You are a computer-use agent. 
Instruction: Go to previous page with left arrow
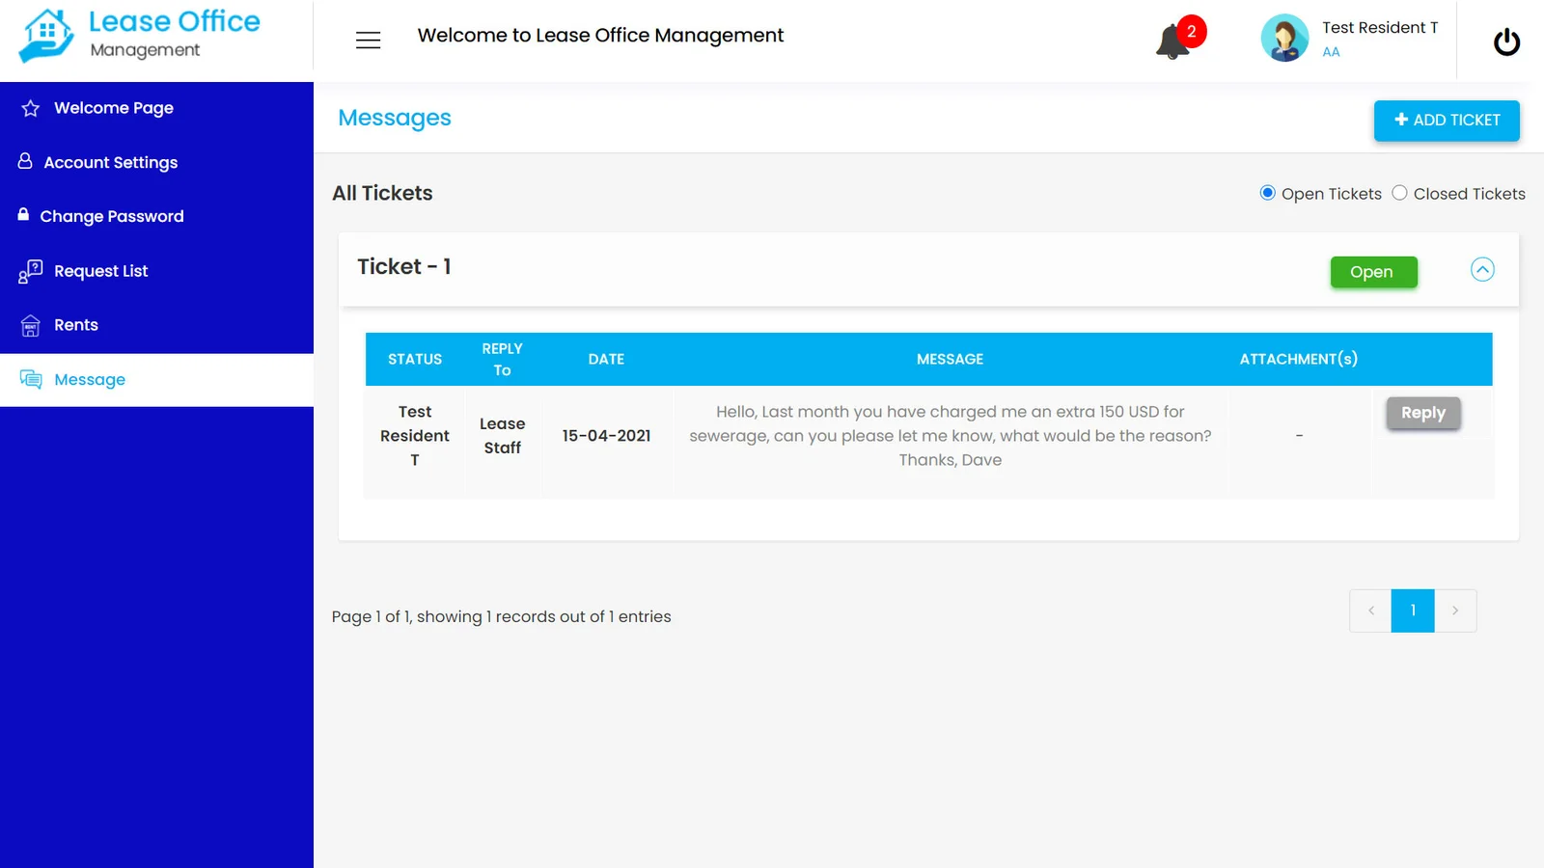pyautogui.click(x=1370, y=610)
